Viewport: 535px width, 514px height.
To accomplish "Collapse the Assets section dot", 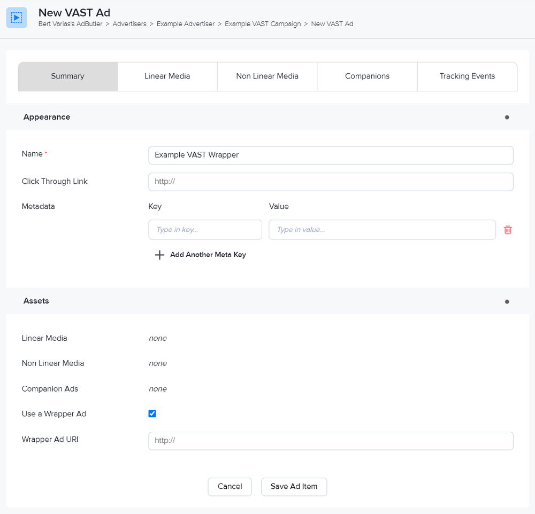I will click(507, 302).
